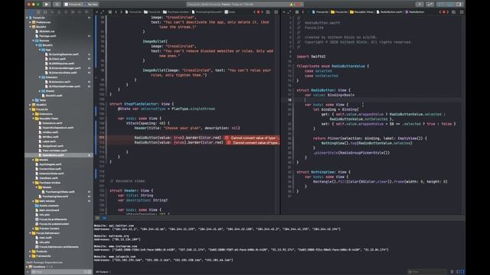Select the Source Control navigator tab icon

coord(38,12)
